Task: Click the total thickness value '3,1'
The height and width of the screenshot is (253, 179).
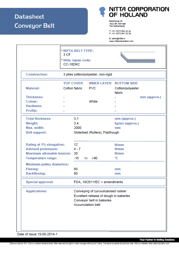Action: (76, 119)
